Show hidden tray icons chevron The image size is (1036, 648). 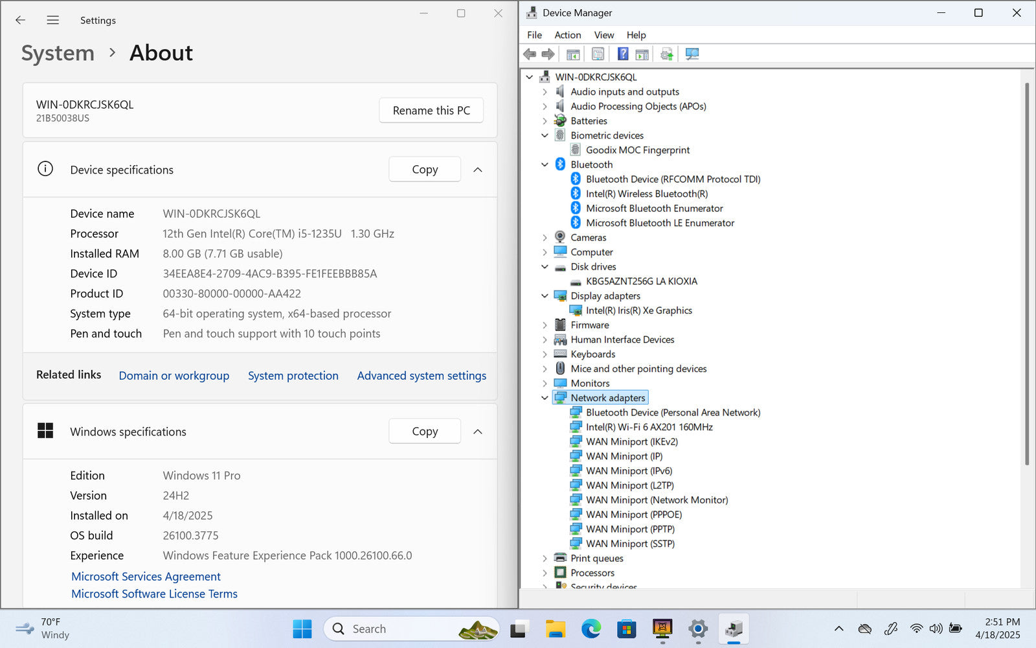point(839,629)
